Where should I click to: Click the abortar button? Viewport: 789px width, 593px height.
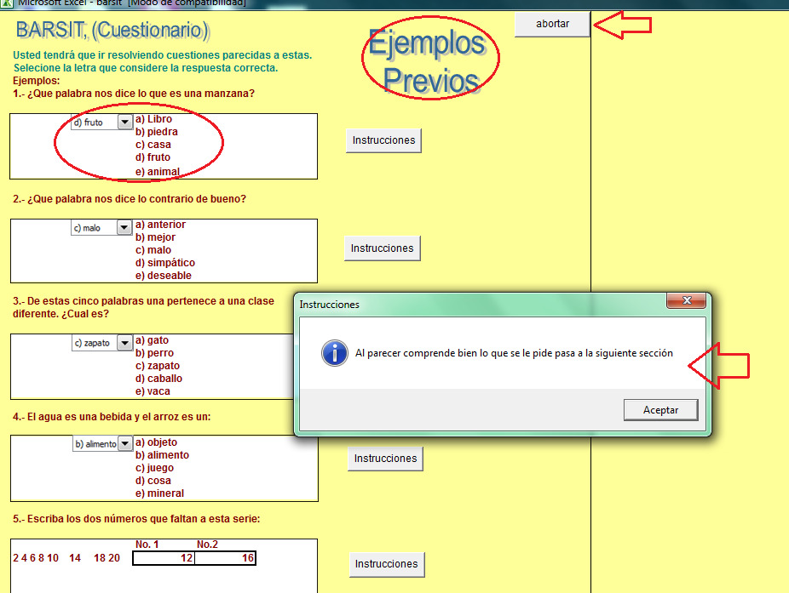(550, 25)
